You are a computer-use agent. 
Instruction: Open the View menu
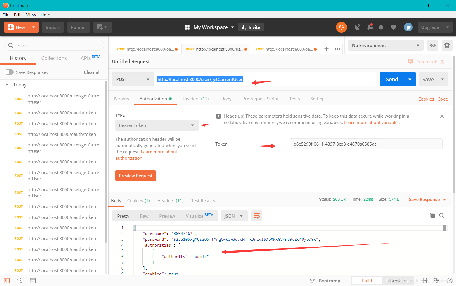(31, 15)
